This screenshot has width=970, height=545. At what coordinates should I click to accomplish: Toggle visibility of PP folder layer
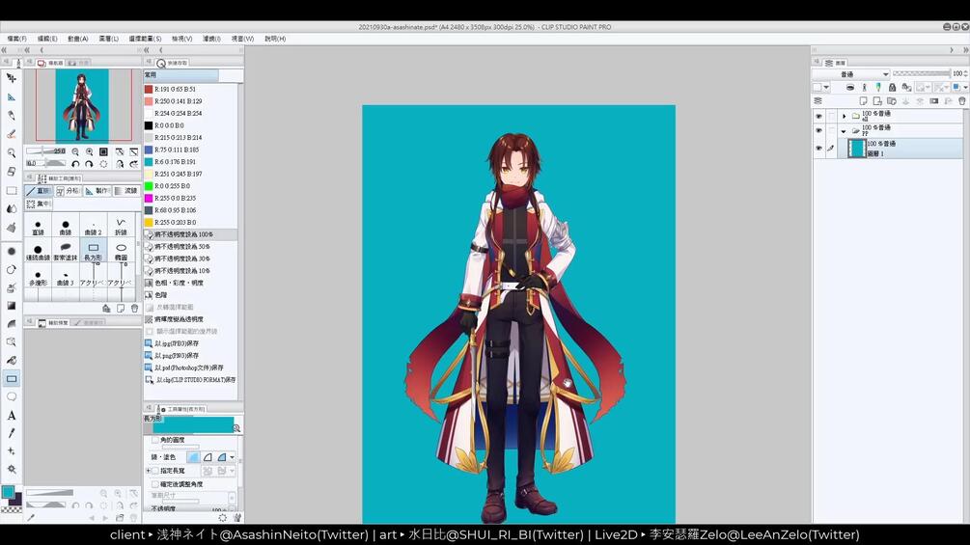click(818, 130)
